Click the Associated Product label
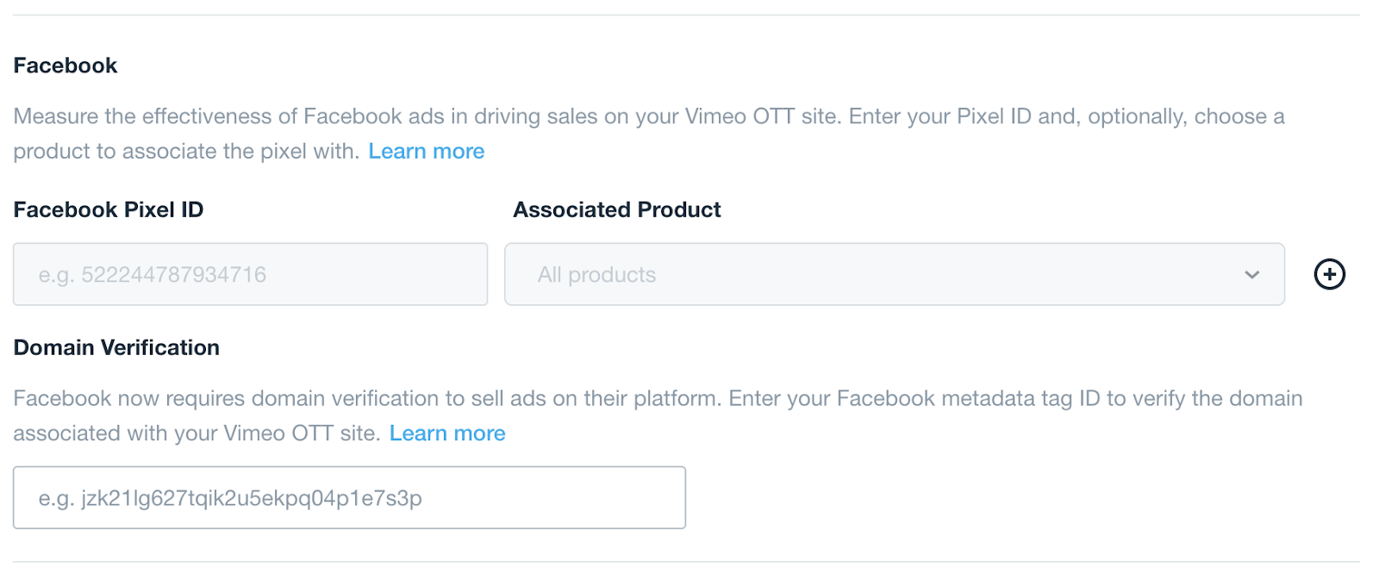The image size is (1379, 580). 617,209
